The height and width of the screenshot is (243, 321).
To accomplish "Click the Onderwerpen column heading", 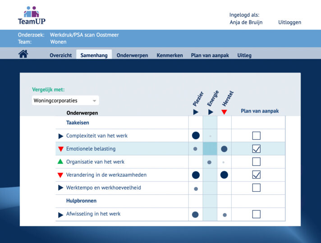I will coord(82,113).
